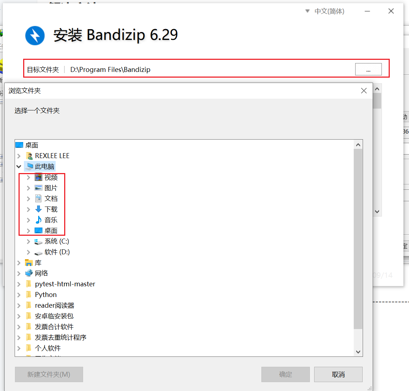Viewport: 409px width, 391px height.
Task: Click the 音乐 music note icon
Action: click(x=39, y=220)
